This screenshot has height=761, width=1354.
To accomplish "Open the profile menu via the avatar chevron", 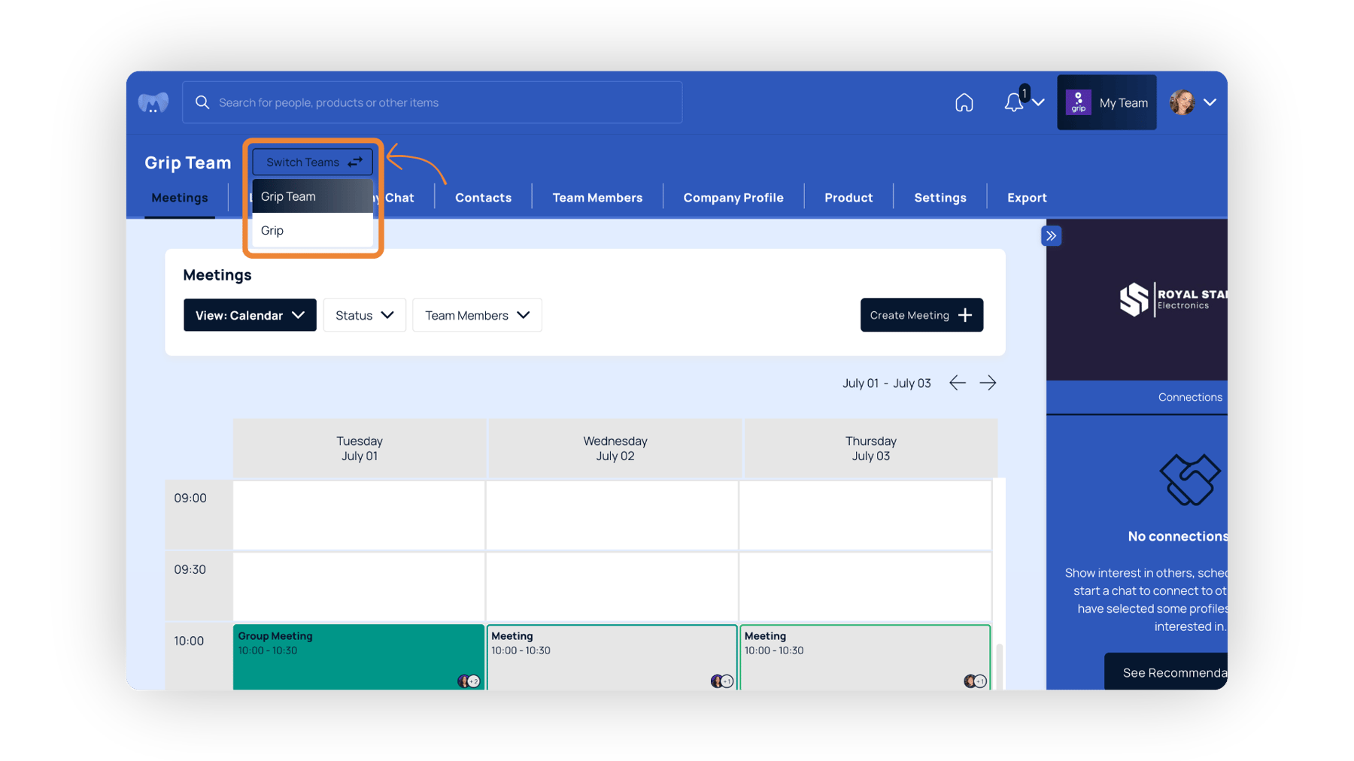I will tap(1211, 102).
